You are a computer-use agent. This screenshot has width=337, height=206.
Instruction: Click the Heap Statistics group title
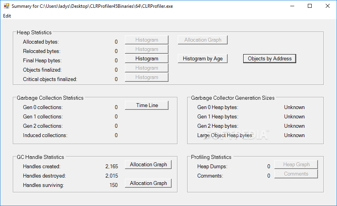(34, 32)
